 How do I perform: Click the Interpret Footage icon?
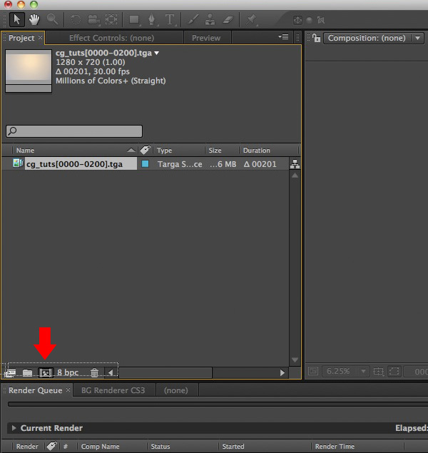(10, 373)
